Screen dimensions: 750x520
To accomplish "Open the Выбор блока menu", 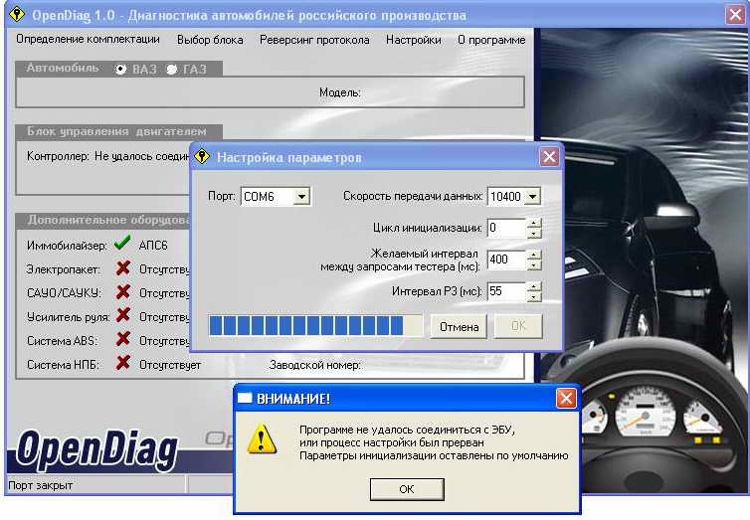I will (210, 40).
